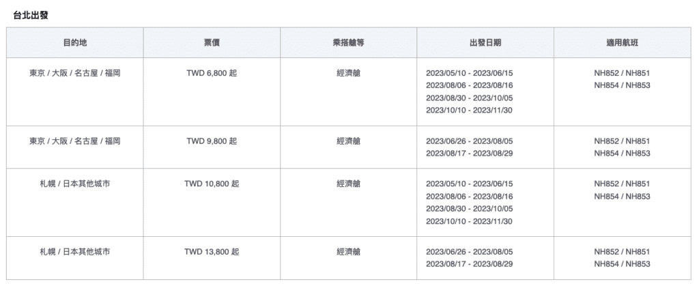699x286 pixels.
Task: Select the TWD 9,800 起 price cell
Action: pos(212,141)
